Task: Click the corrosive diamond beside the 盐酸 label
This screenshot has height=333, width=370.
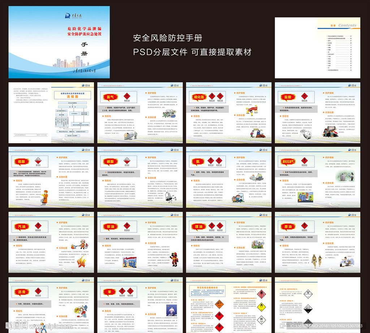Action: [x=304, y=96]
